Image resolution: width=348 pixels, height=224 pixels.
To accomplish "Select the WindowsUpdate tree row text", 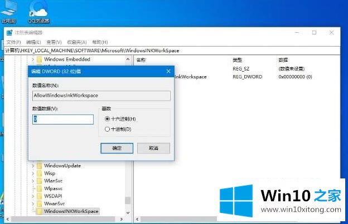I will click(x=62, y=166).
